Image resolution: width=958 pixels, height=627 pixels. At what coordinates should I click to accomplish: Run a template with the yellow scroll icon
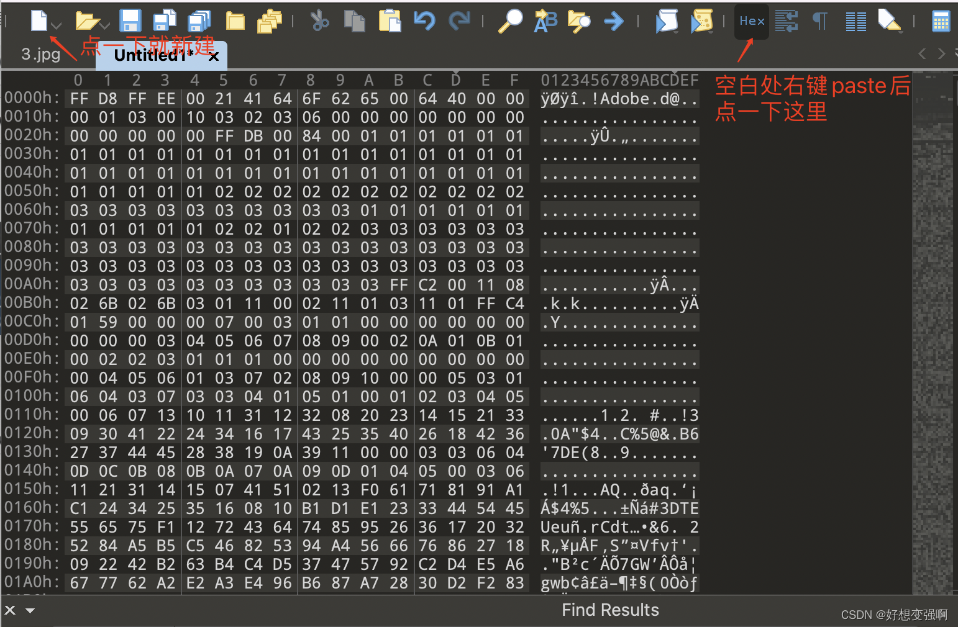pos(702,20)
